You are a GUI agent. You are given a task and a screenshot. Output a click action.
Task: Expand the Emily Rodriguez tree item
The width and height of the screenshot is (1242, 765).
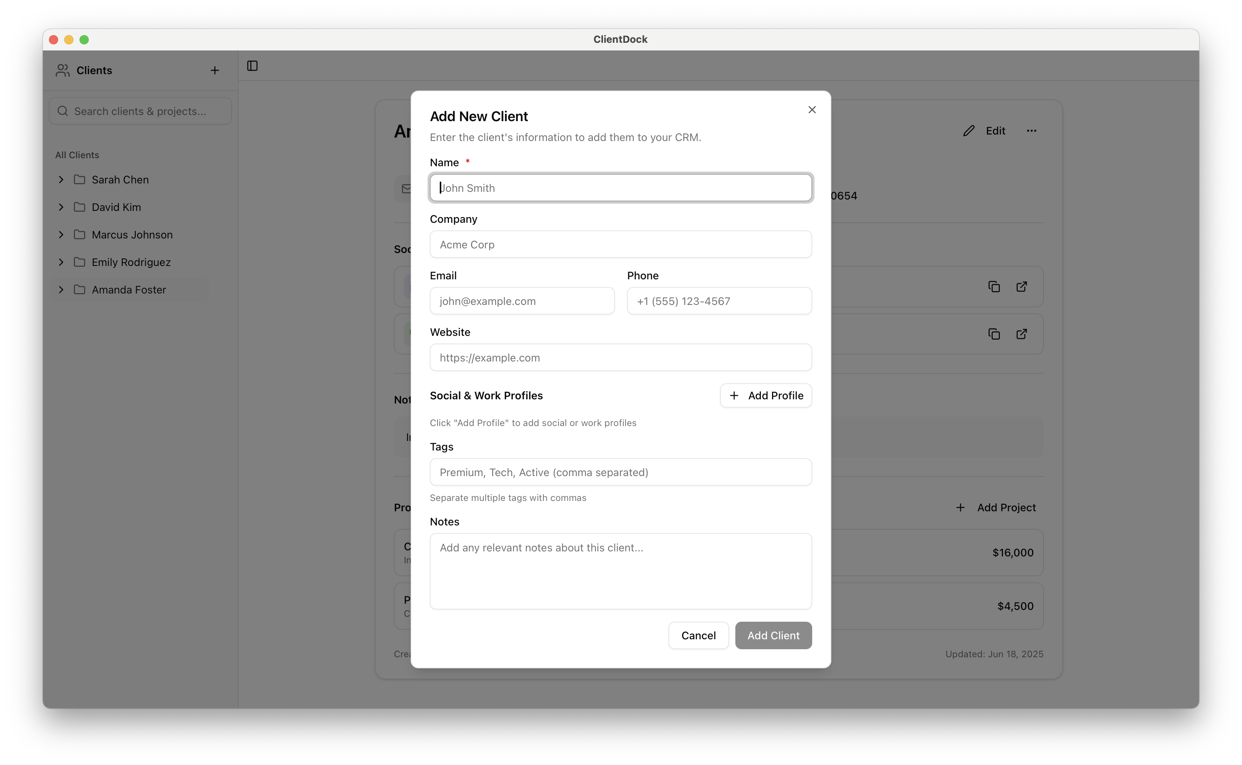(x=61, y=262)
